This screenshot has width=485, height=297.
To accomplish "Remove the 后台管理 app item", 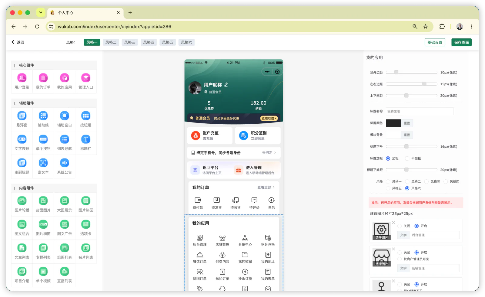I will pos(393,222).
